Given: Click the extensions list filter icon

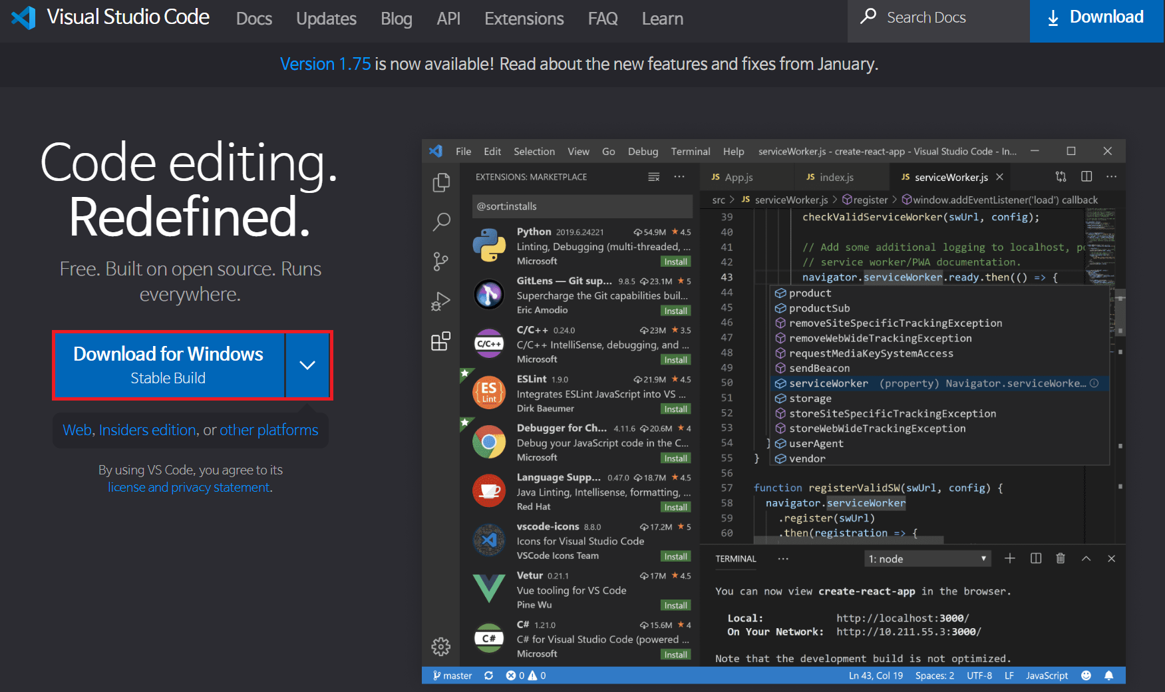Looking at the screenshot, I should pos(654,177).
